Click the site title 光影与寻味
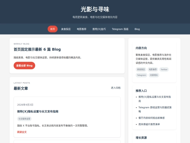Screen dimensions: 190x143 pyautogui.click(x=95, y=9)
